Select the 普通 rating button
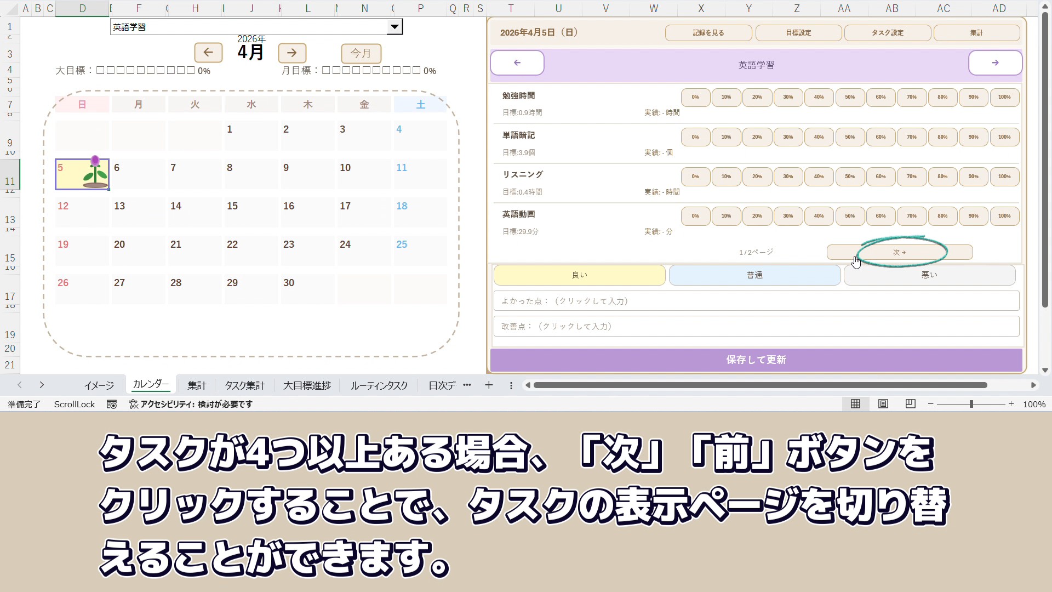Screen dimensions: 1052x592 point(754,275)
